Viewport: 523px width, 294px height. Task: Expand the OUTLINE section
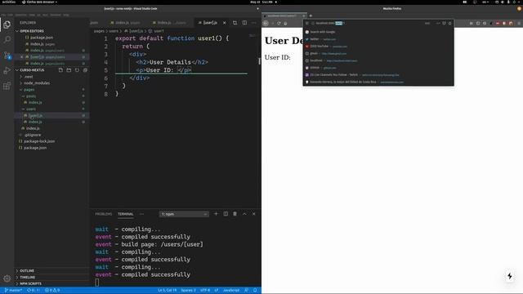51,270
